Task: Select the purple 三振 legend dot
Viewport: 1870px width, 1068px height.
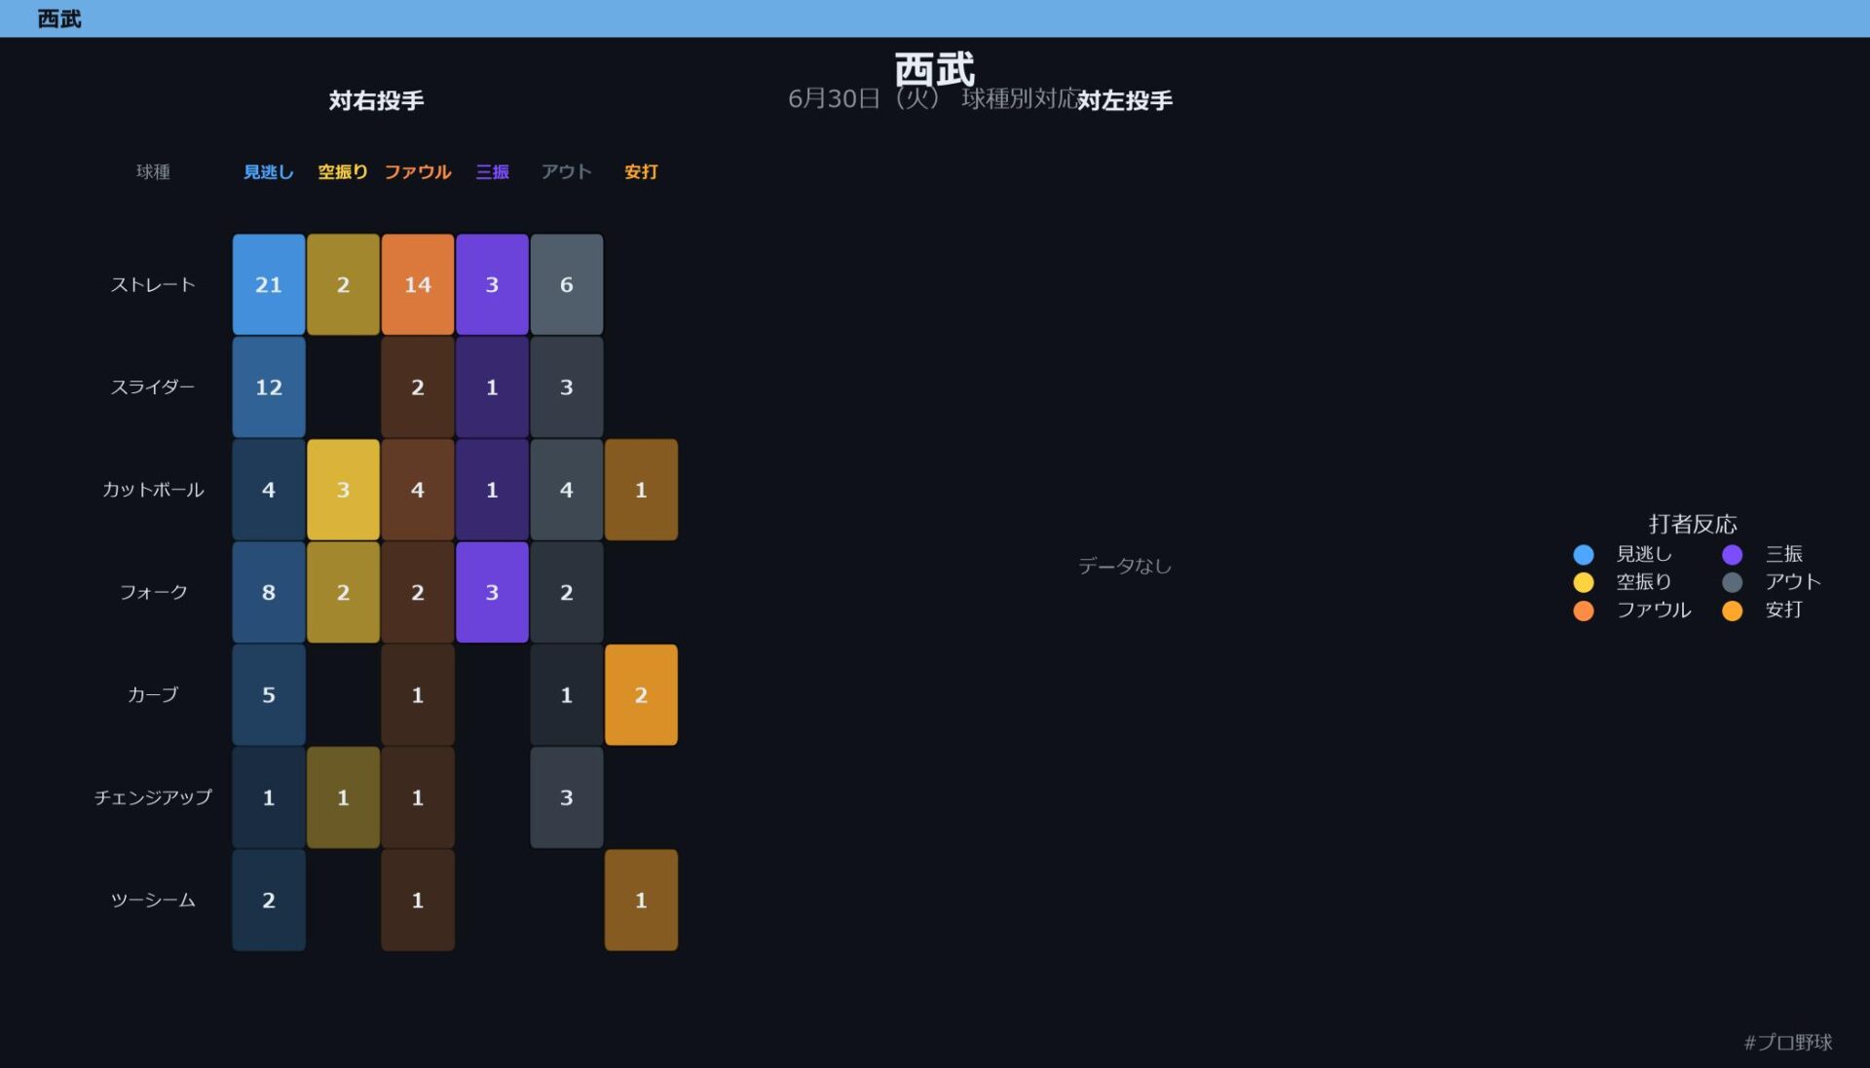Action: pyautogui.click(x=1733, y=554)
